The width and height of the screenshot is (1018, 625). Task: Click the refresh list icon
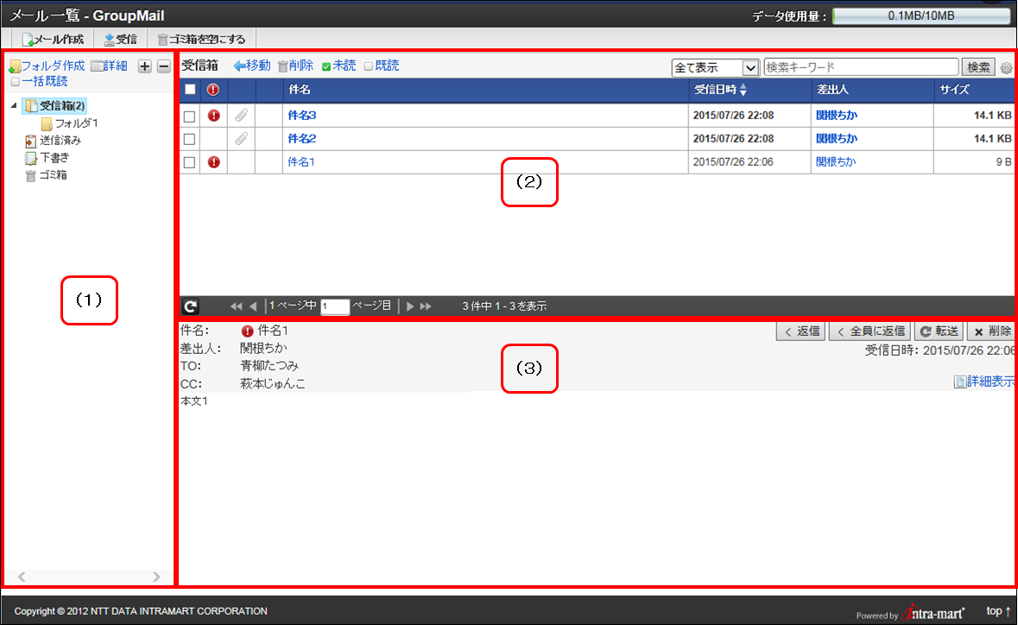(190, 306)
